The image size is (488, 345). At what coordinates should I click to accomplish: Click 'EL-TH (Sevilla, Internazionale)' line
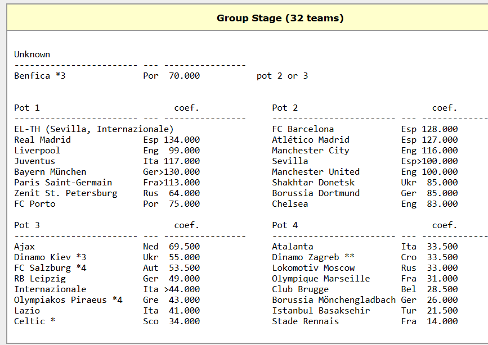click(x=93, y=129)
